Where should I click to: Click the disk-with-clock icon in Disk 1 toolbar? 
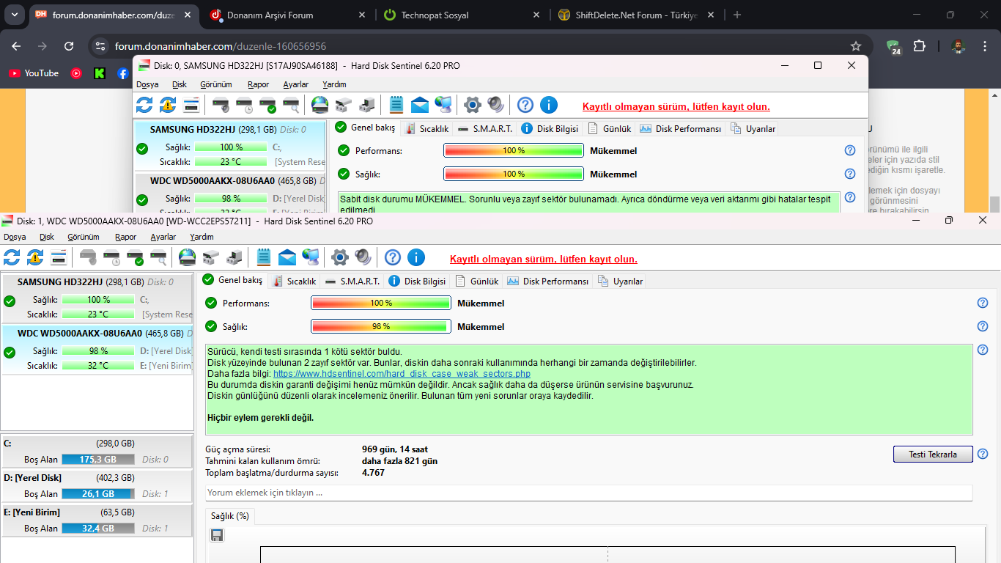(111, 257)
